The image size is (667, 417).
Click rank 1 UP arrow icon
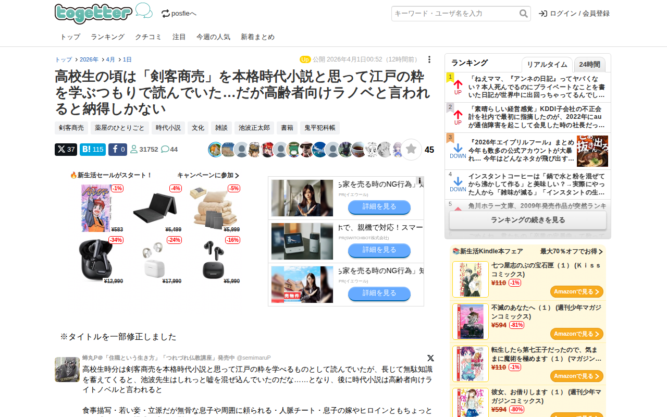pyautogui.click(x=458, y=84)
